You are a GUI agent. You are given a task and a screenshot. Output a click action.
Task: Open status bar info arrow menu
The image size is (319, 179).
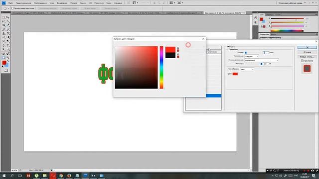tap(52, 170)
